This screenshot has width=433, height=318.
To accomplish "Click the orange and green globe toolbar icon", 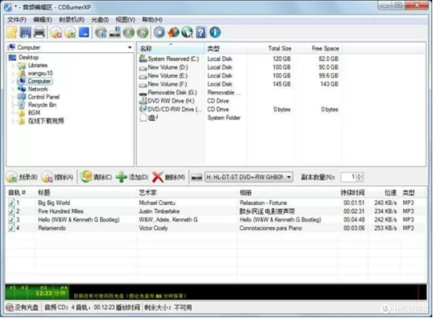I will click(174, 32).
